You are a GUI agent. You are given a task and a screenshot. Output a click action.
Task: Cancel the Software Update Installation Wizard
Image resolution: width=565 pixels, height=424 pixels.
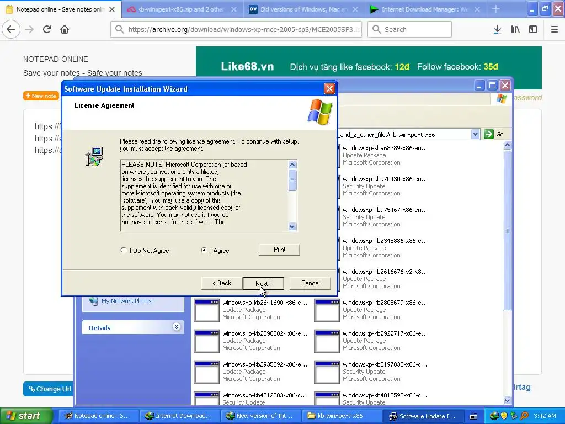[x=310, y=283]
